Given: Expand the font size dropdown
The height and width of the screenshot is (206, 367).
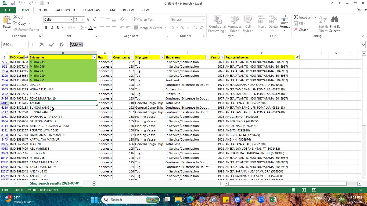Looking at the screenshot, I should (83, 20).
